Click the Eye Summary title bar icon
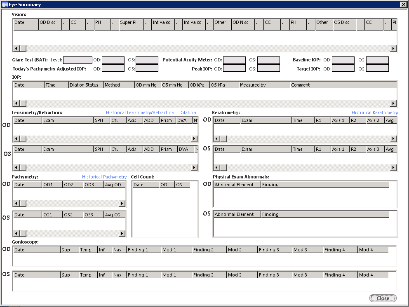The image size is (409, 307). pos(5,5)
